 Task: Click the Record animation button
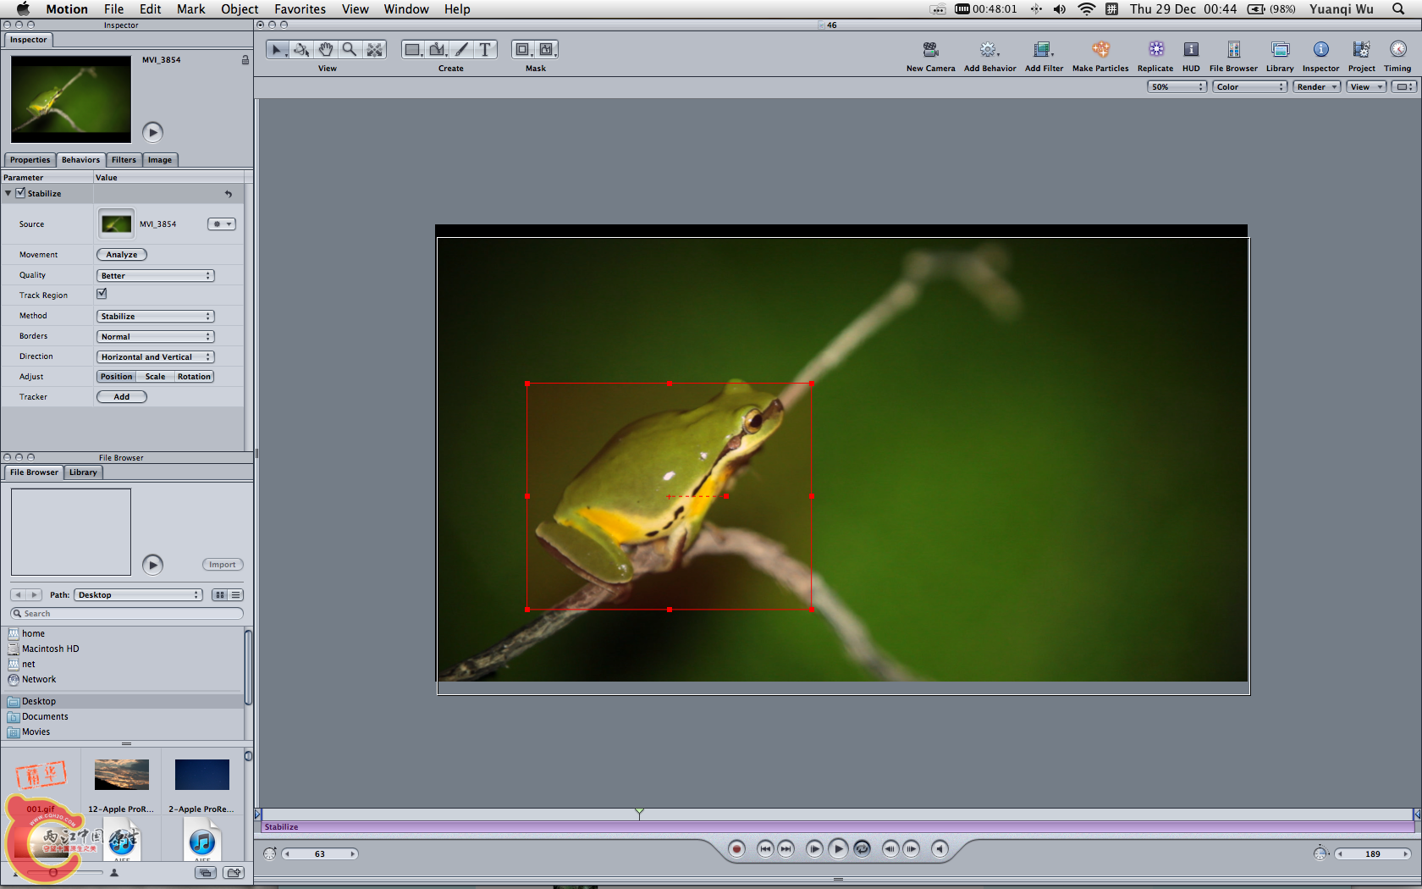coord(736,849)
